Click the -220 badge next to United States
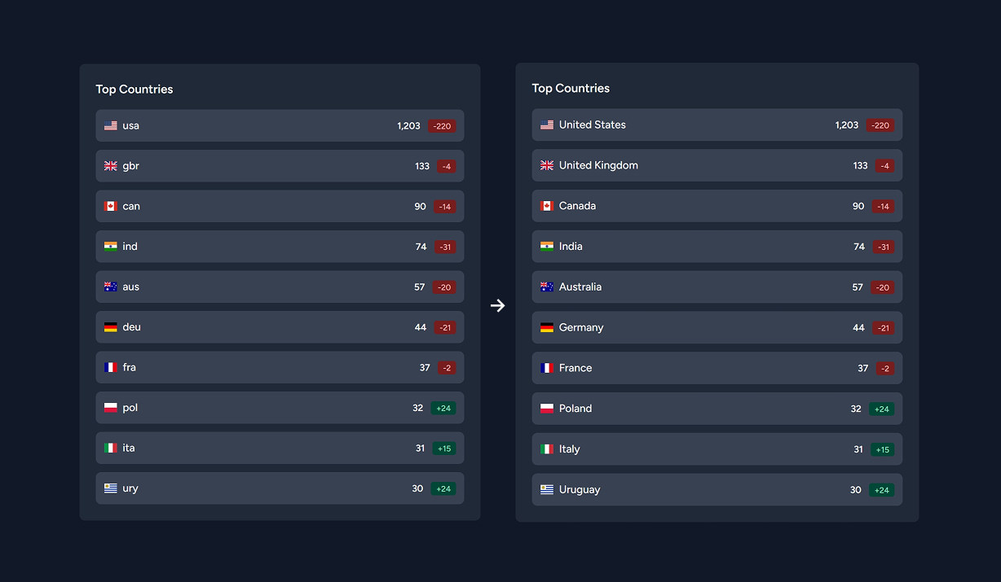The image size is (1001, 582). (879, 125)
